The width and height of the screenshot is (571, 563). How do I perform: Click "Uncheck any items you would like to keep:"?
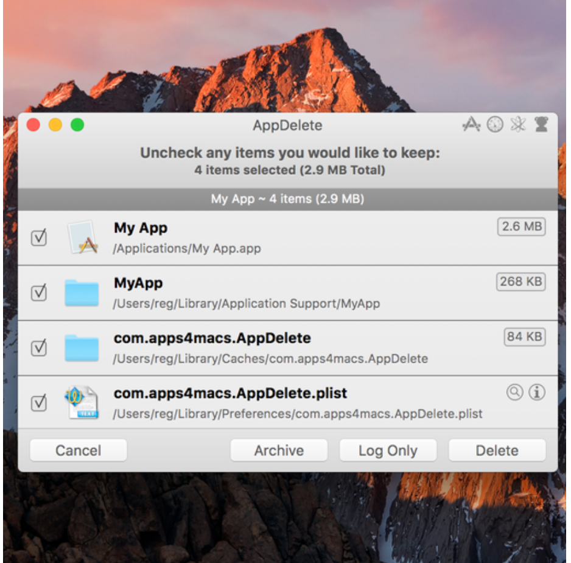click(290, 153)
